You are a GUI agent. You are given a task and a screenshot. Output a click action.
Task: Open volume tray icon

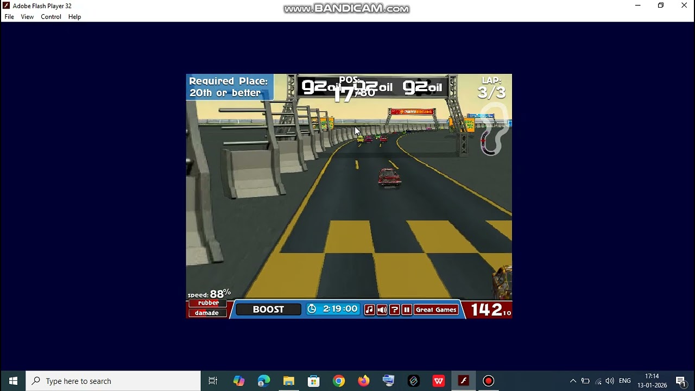coord(610,381)
